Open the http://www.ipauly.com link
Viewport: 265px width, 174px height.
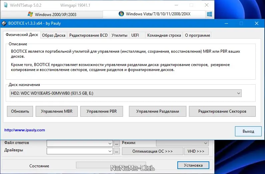coord(25,130)
